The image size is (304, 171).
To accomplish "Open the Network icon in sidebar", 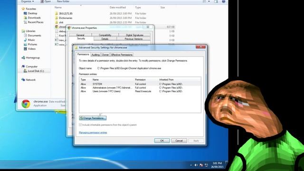I will [x=23, y=80].
